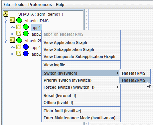Click the green status circle next to app2
The width and height of the screenshot is (153, 125).
[x=26, y=34]
